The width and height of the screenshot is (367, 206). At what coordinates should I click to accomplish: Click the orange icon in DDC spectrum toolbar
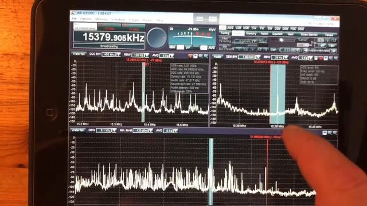point(190,56)
